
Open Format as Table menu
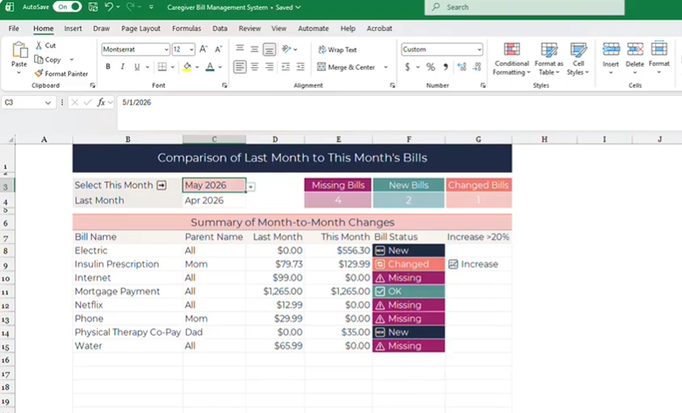[549, 59]
